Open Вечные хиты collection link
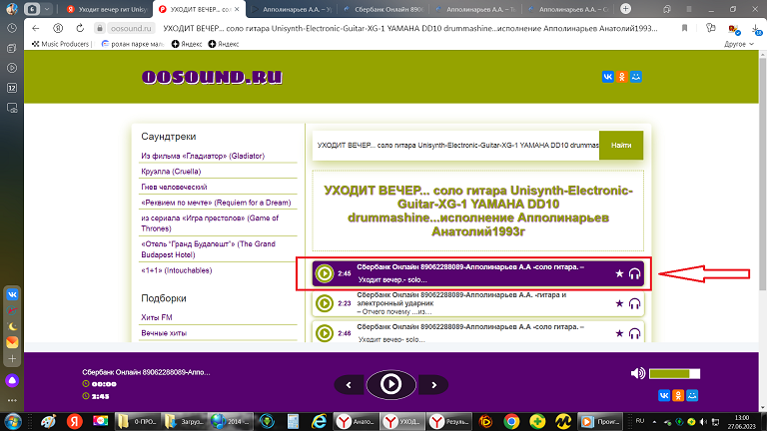The width and height of the screenshot is (767, 431). 164,333
